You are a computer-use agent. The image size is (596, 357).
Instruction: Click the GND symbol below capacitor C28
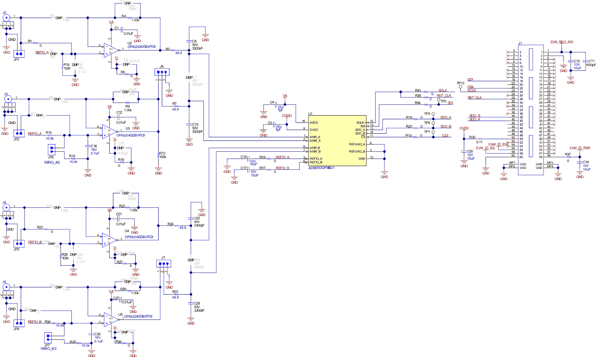(190, 319)
